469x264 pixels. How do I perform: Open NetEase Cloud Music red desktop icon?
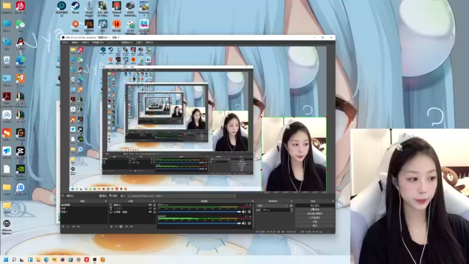21,6
